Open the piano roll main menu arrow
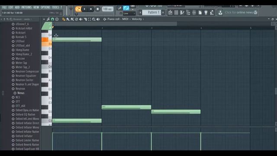Screen dimensions: 277x156 tap(44, 19)
